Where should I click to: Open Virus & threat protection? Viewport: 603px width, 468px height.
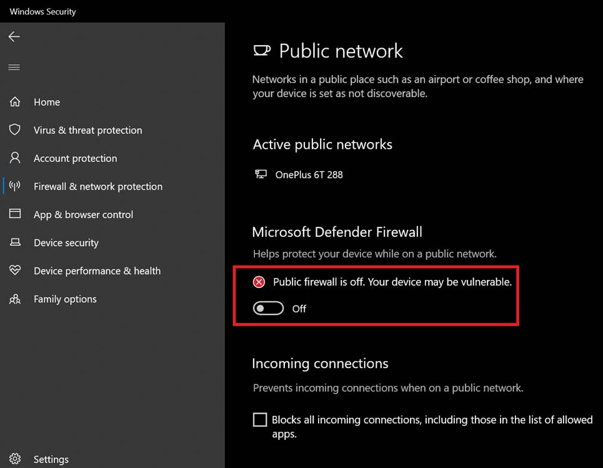click(x=112, y=130)
